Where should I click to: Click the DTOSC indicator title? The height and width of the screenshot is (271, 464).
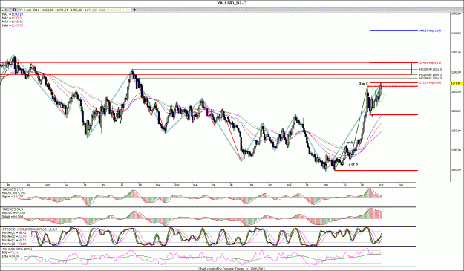[30, 229]
